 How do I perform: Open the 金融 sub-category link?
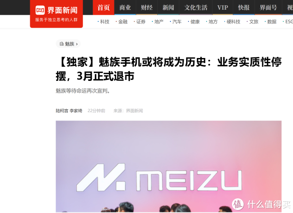[123, 22]
